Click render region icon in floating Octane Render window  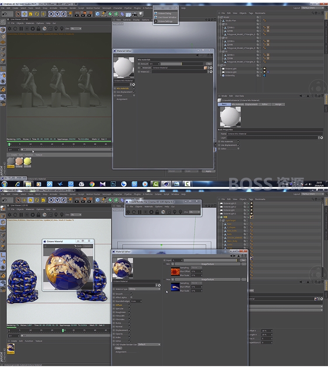click(x=169, y=212)
